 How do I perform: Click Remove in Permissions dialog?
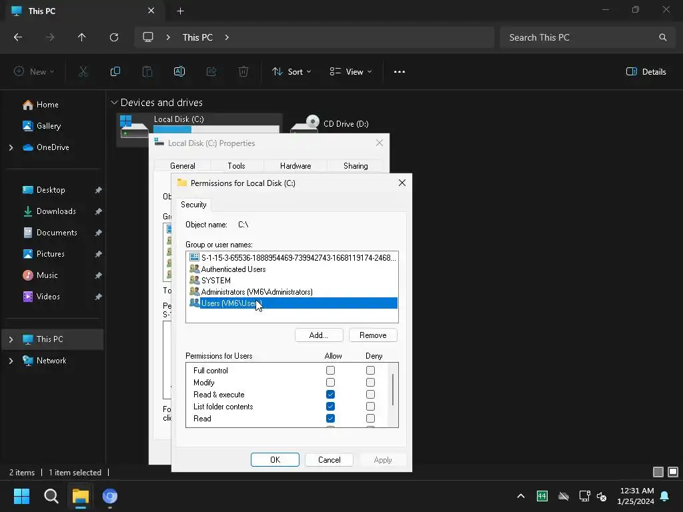(x=373, y=335)
